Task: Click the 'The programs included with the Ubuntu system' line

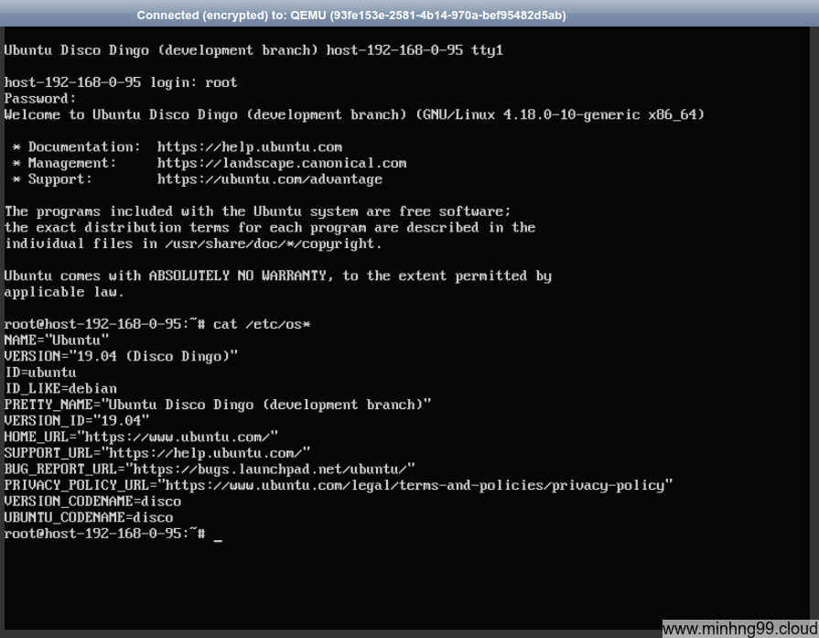Action: [257, 211]
